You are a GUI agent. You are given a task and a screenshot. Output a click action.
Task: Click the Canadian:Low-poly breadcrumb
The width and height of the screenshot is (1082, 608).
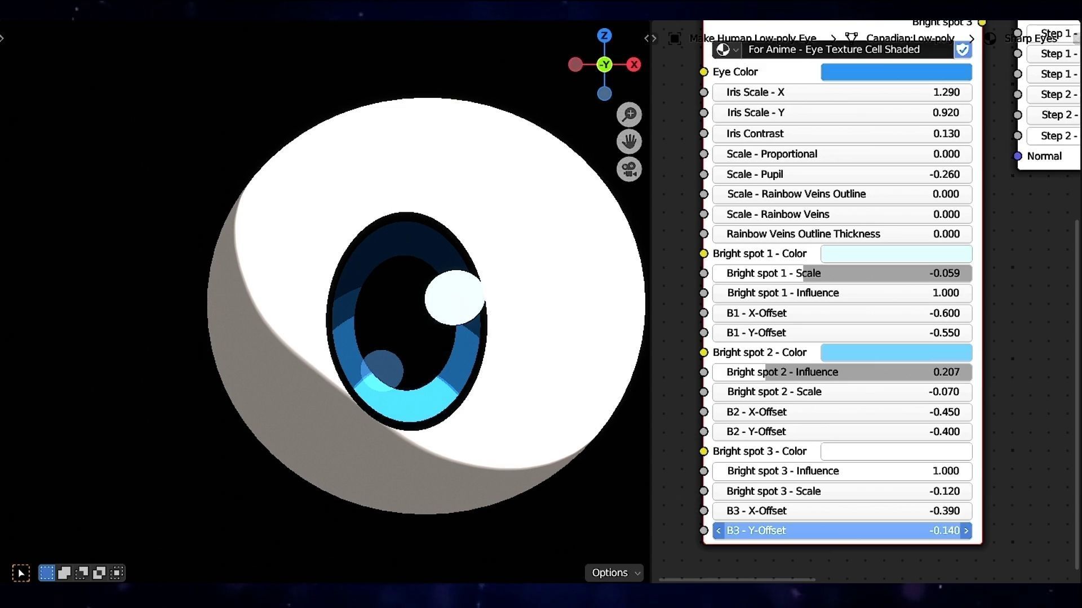(x=910, y=38)
